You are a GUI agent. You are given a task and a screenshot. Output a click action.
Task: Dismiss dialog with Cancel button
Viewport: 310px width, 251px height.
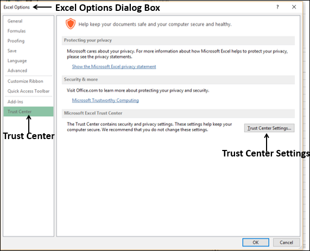tap(286, 242)
